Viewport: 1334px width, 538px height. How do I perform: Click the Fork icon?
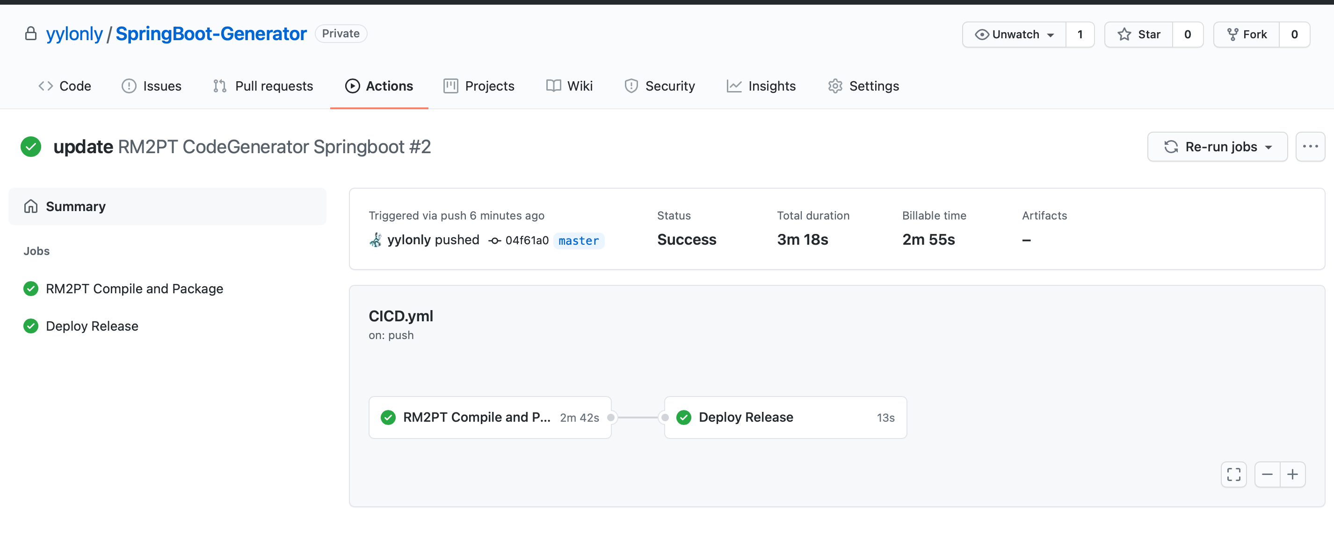[1232, 35]
